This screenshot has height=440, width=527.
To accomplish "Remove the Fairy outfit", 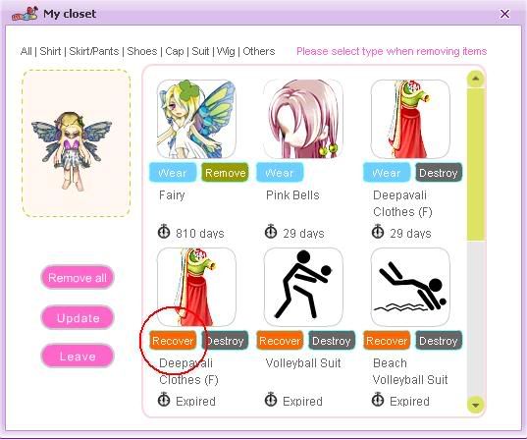I will (225, 173).
